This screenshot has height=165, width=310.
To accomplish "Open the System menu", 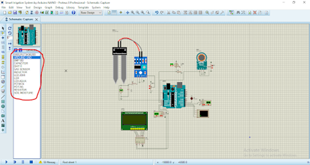I will pyautogui.click(x=96, y=7).
